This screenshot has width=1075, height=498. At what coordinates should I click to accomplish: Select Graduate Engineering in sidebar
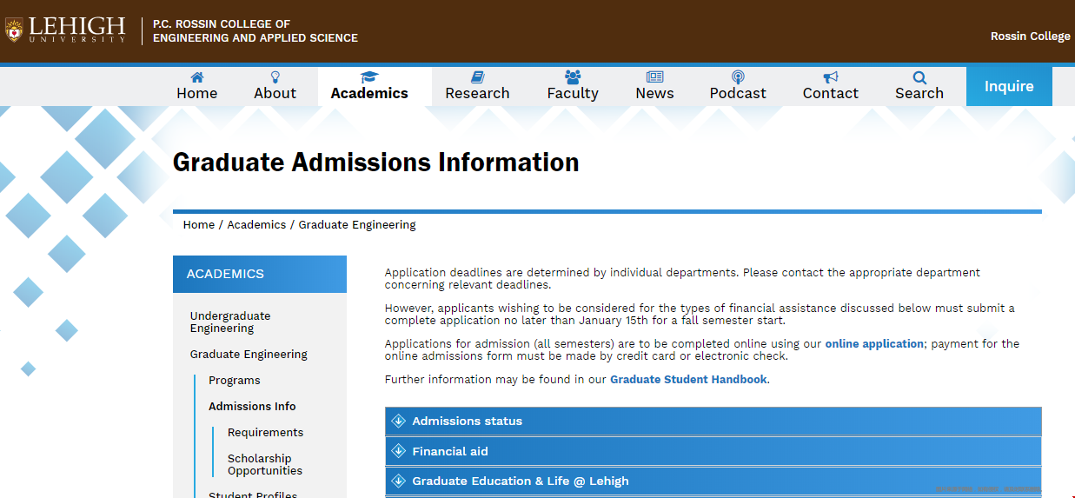(249, 355)
